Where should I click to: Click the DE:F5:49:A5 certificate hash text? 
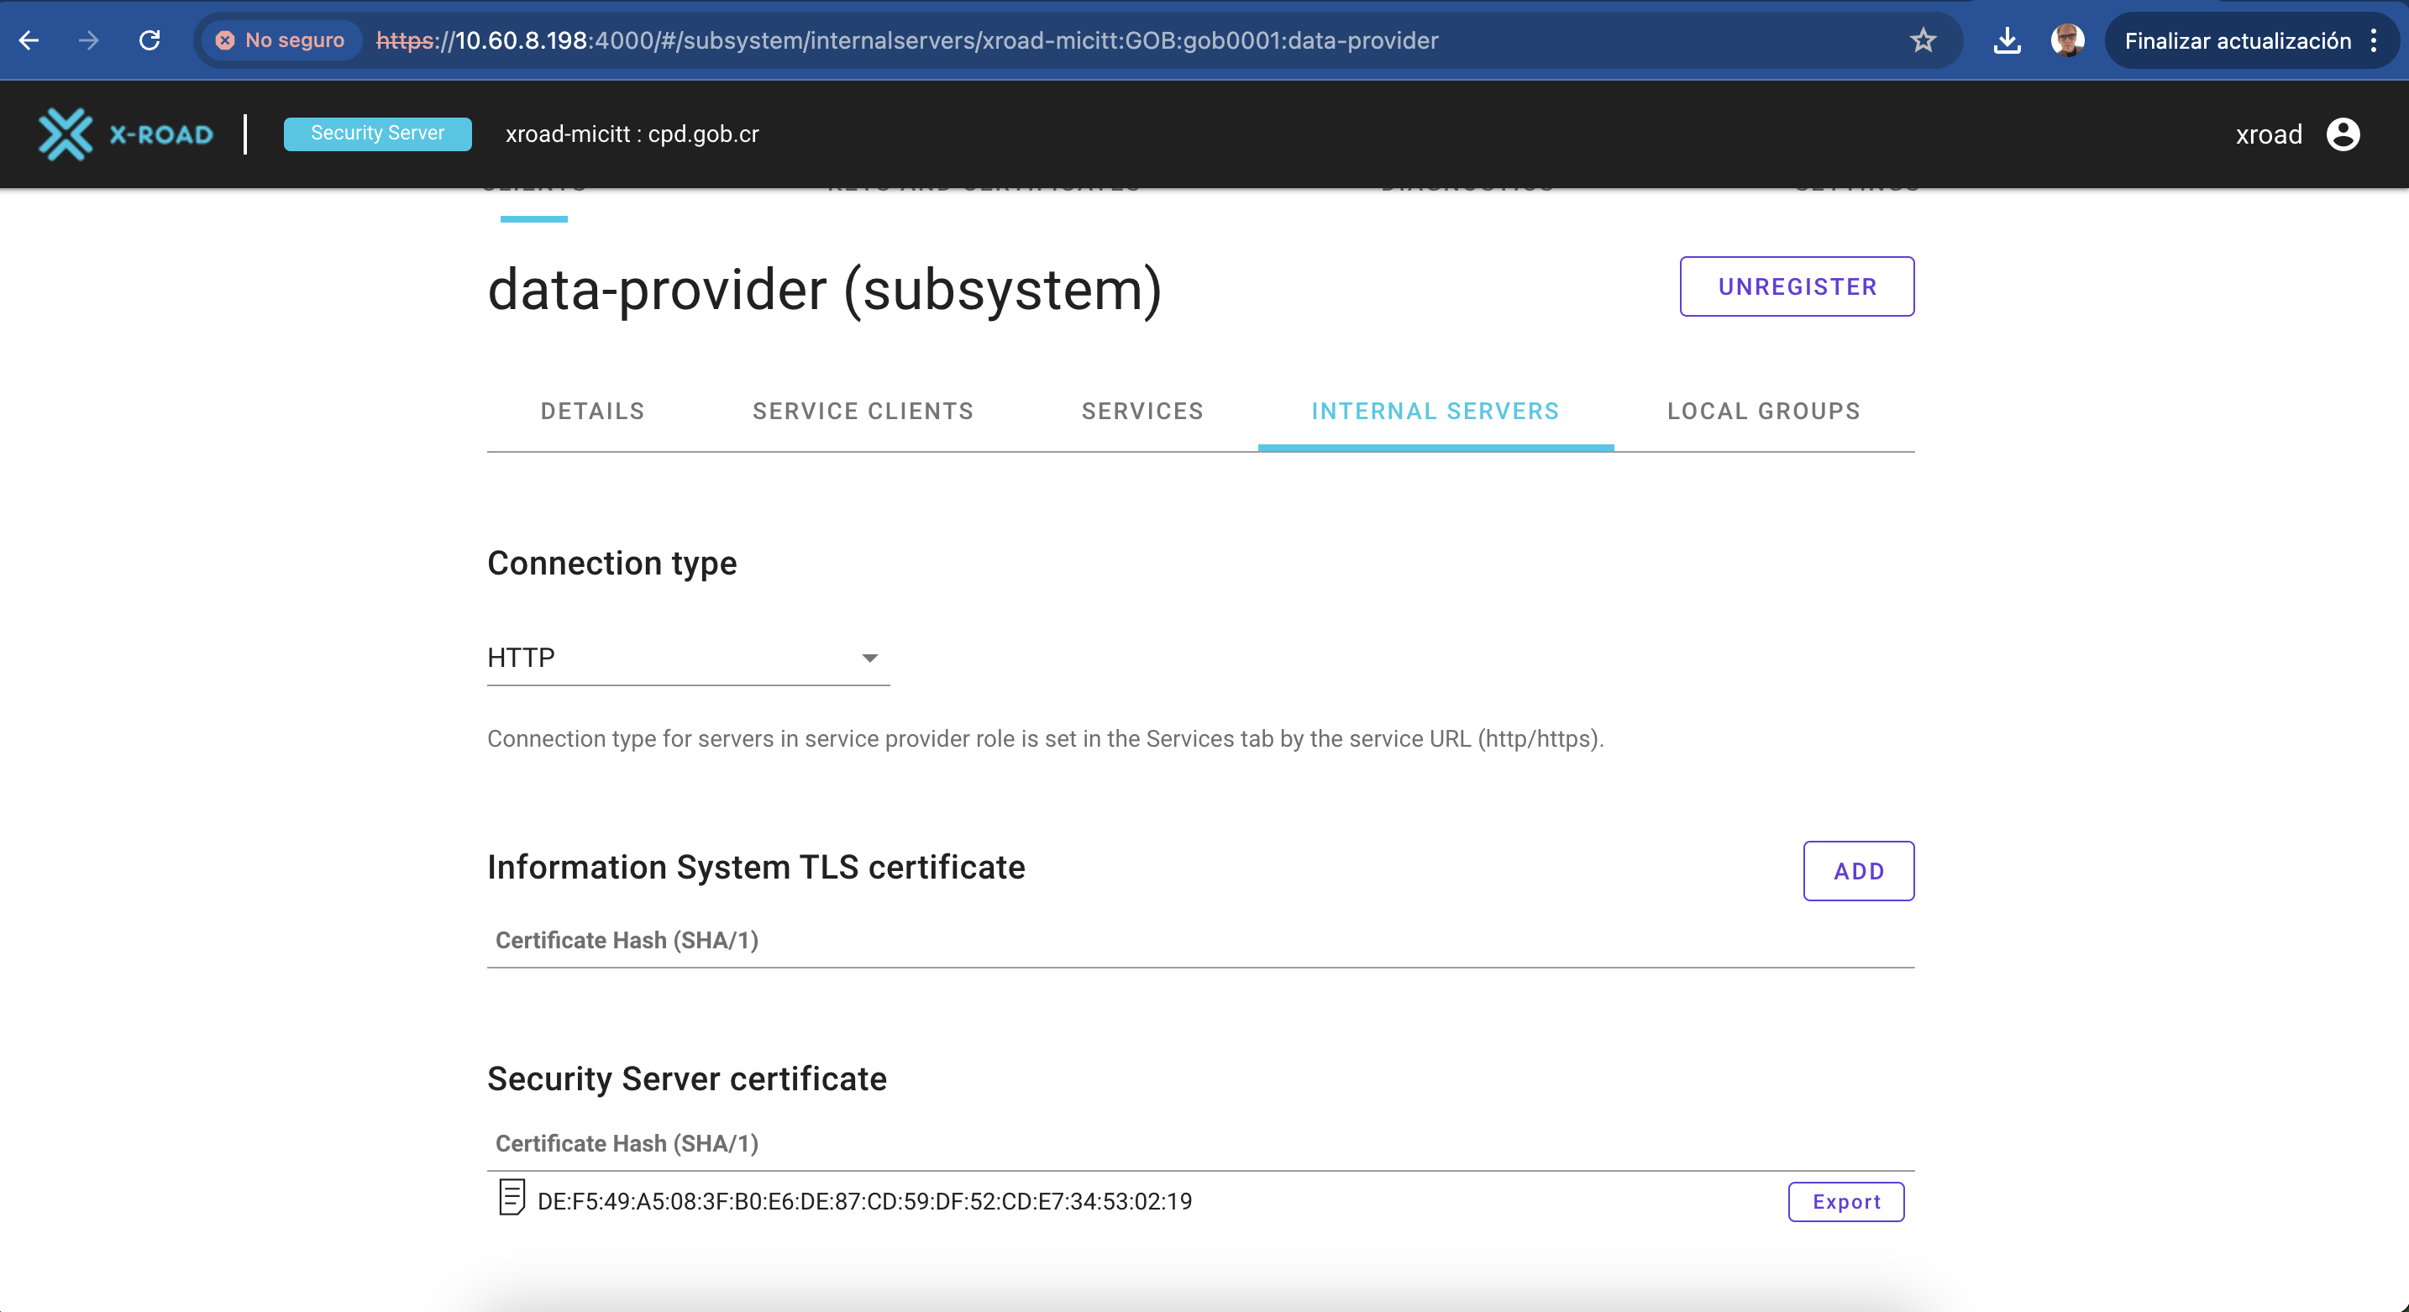pyautogui.click(x=864, y=1201)
